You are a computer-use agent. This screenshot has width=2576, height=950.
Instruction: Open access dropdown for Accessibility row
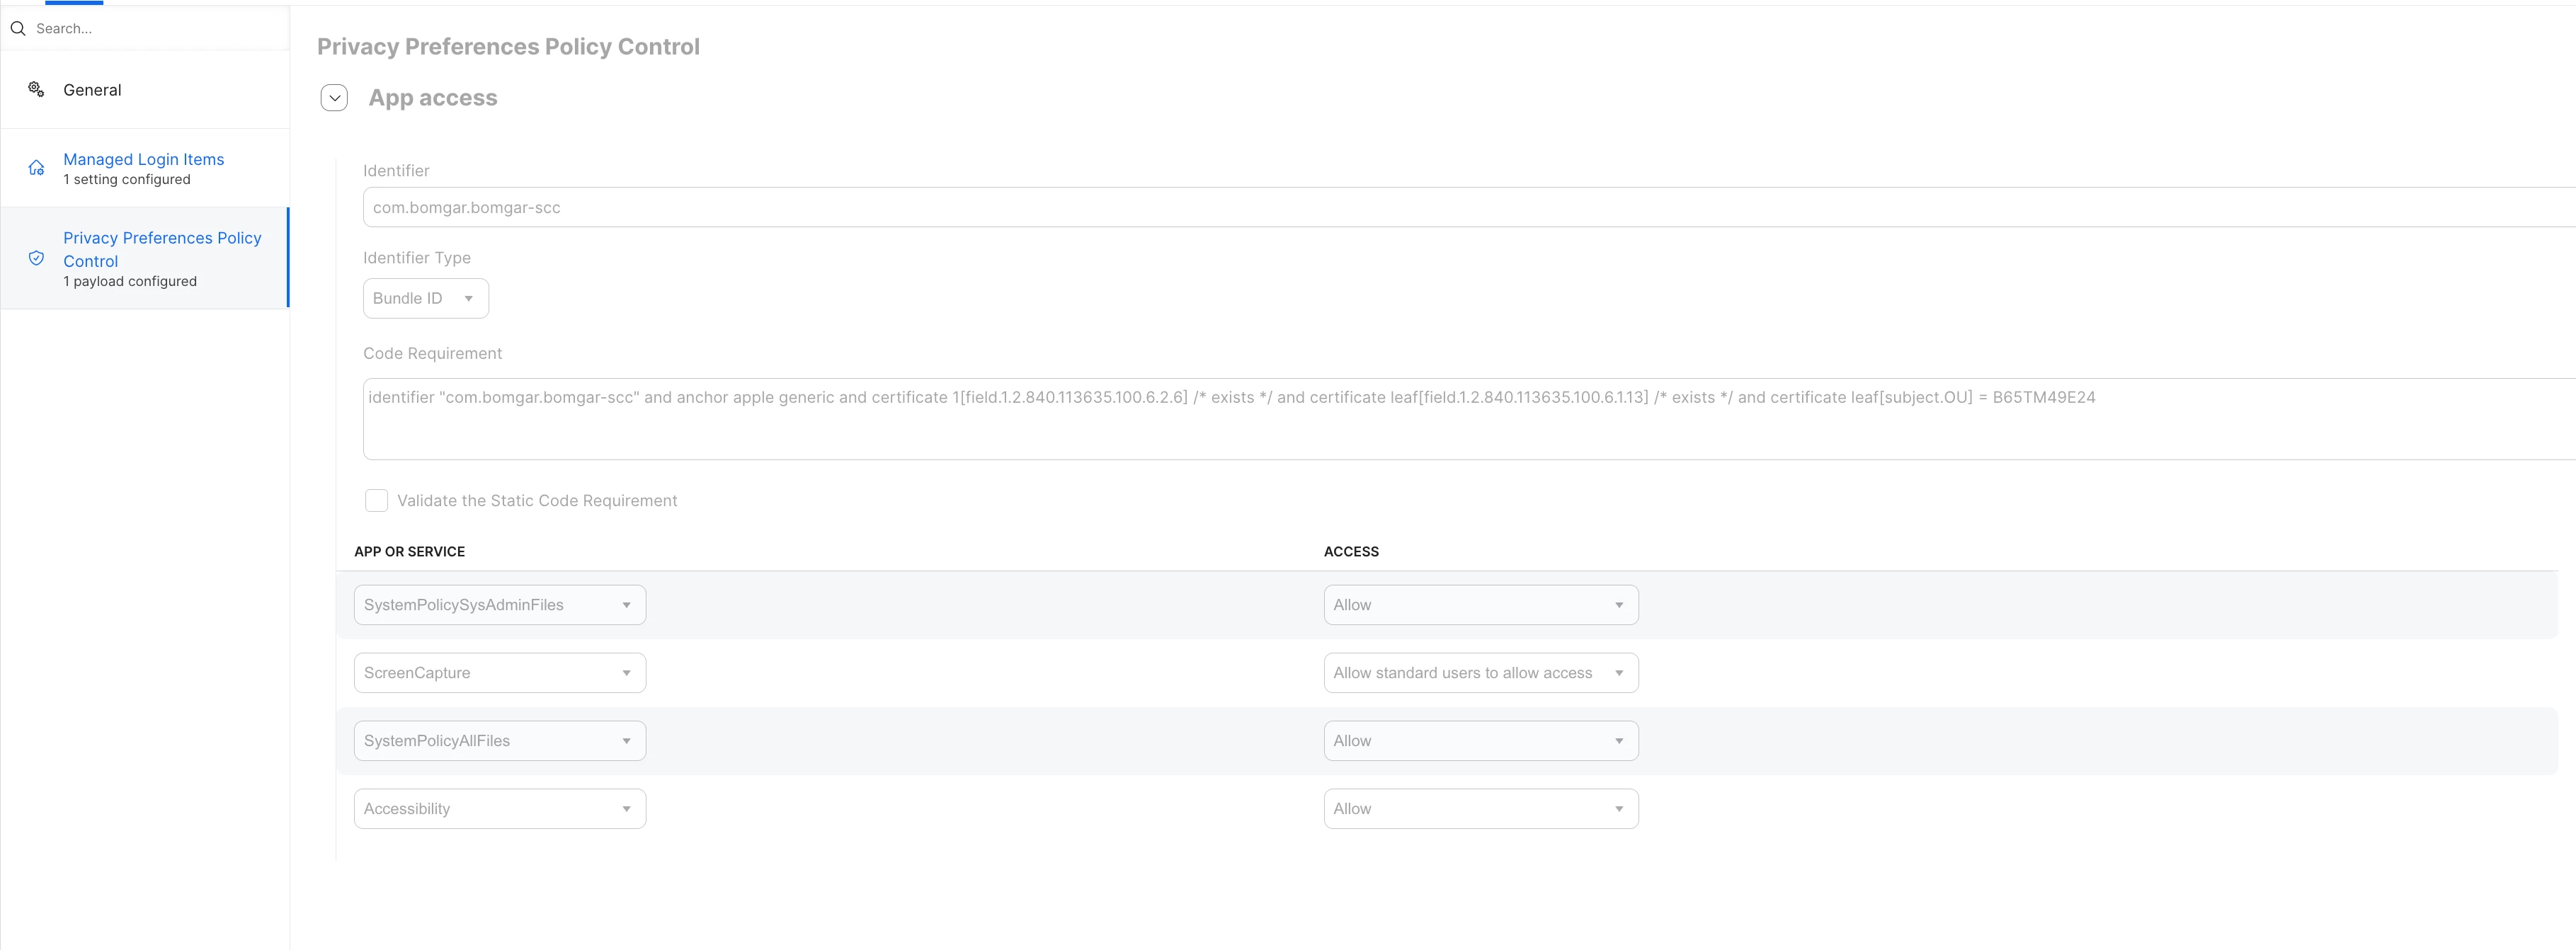(1481, 809)
